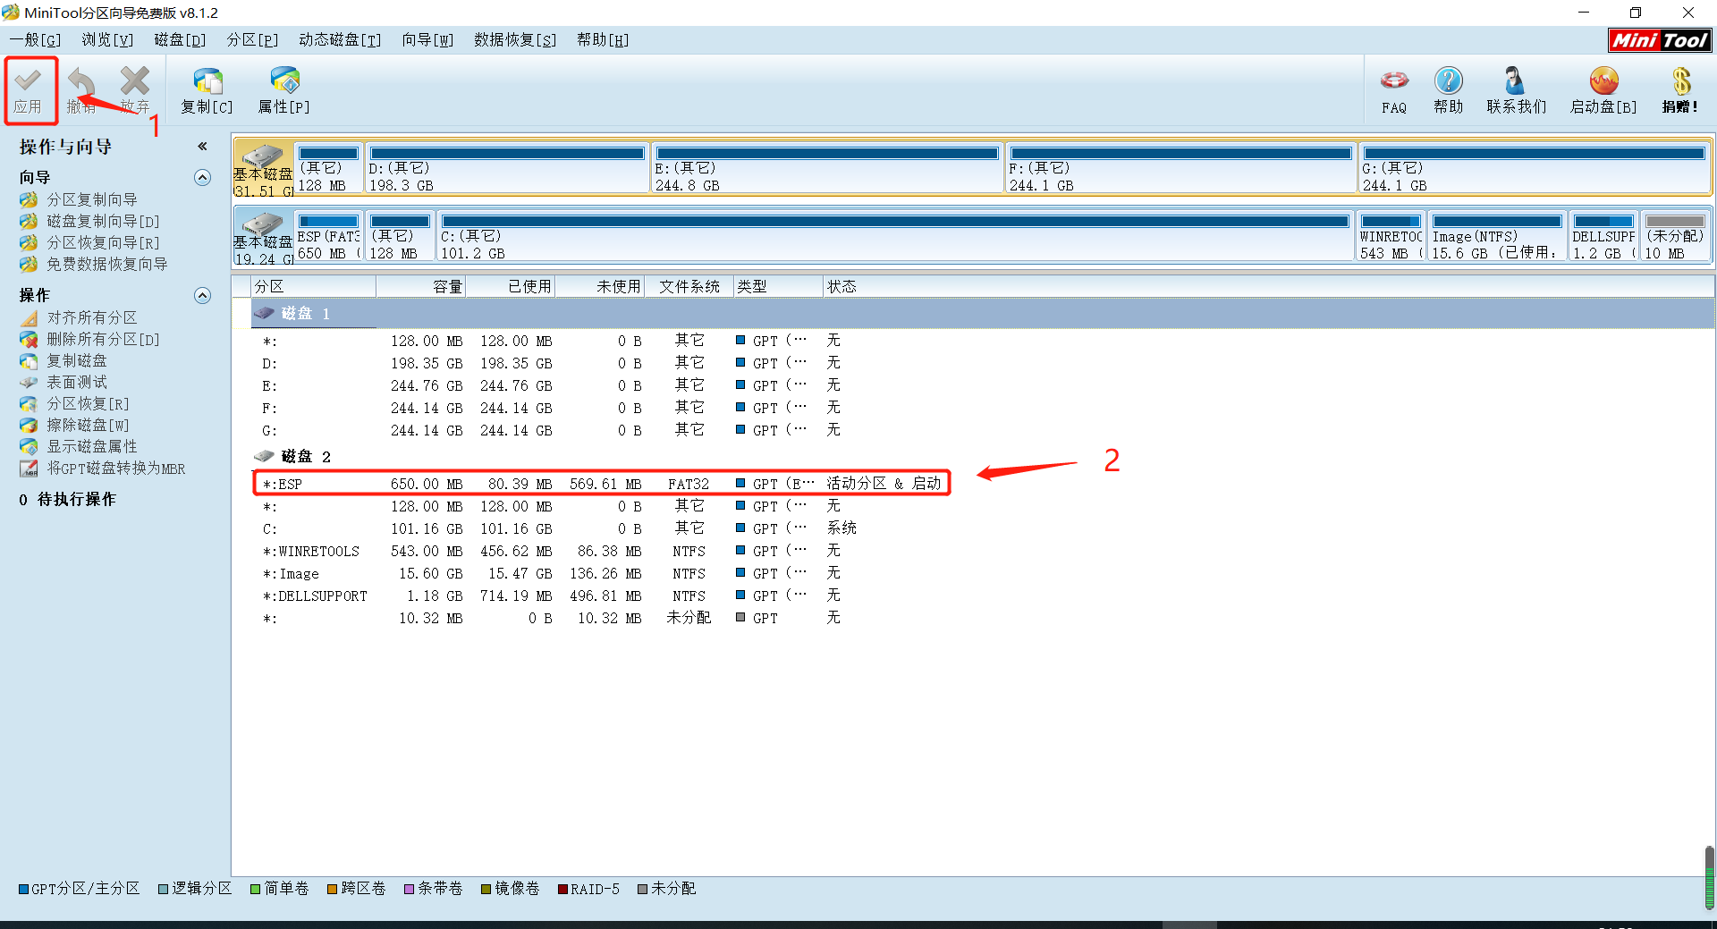Launch the Disk Copy Wizard (磁盘复制向导)
The height and width of the screenshot is (929, 1717).
[103, 221]
